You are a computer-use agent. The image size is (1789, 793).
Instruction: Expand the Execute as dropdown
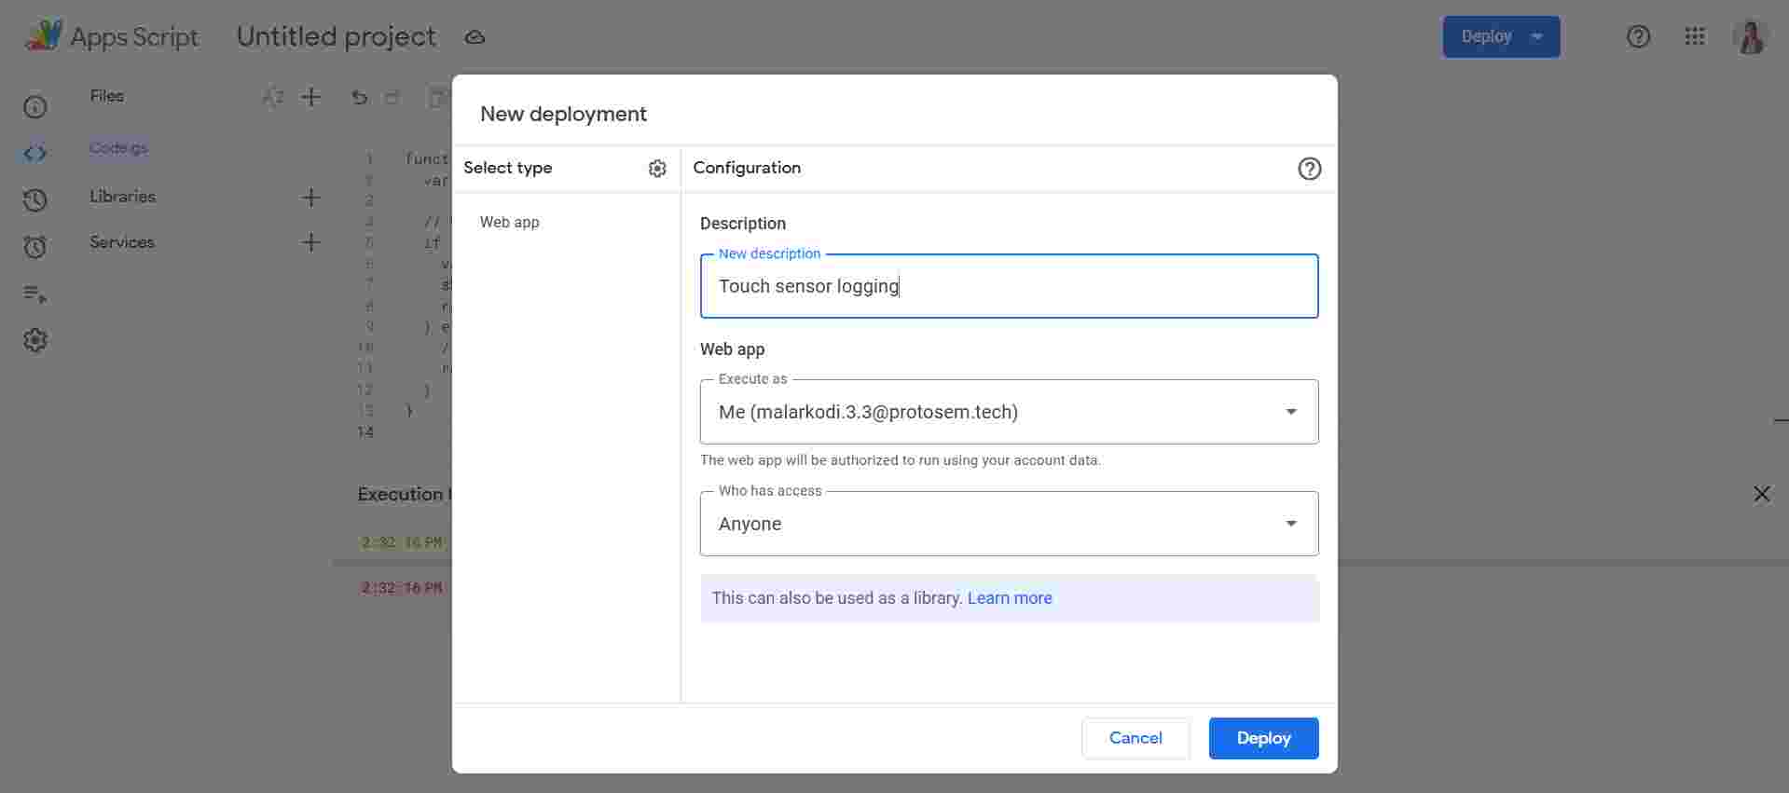tap(1009, 412)
